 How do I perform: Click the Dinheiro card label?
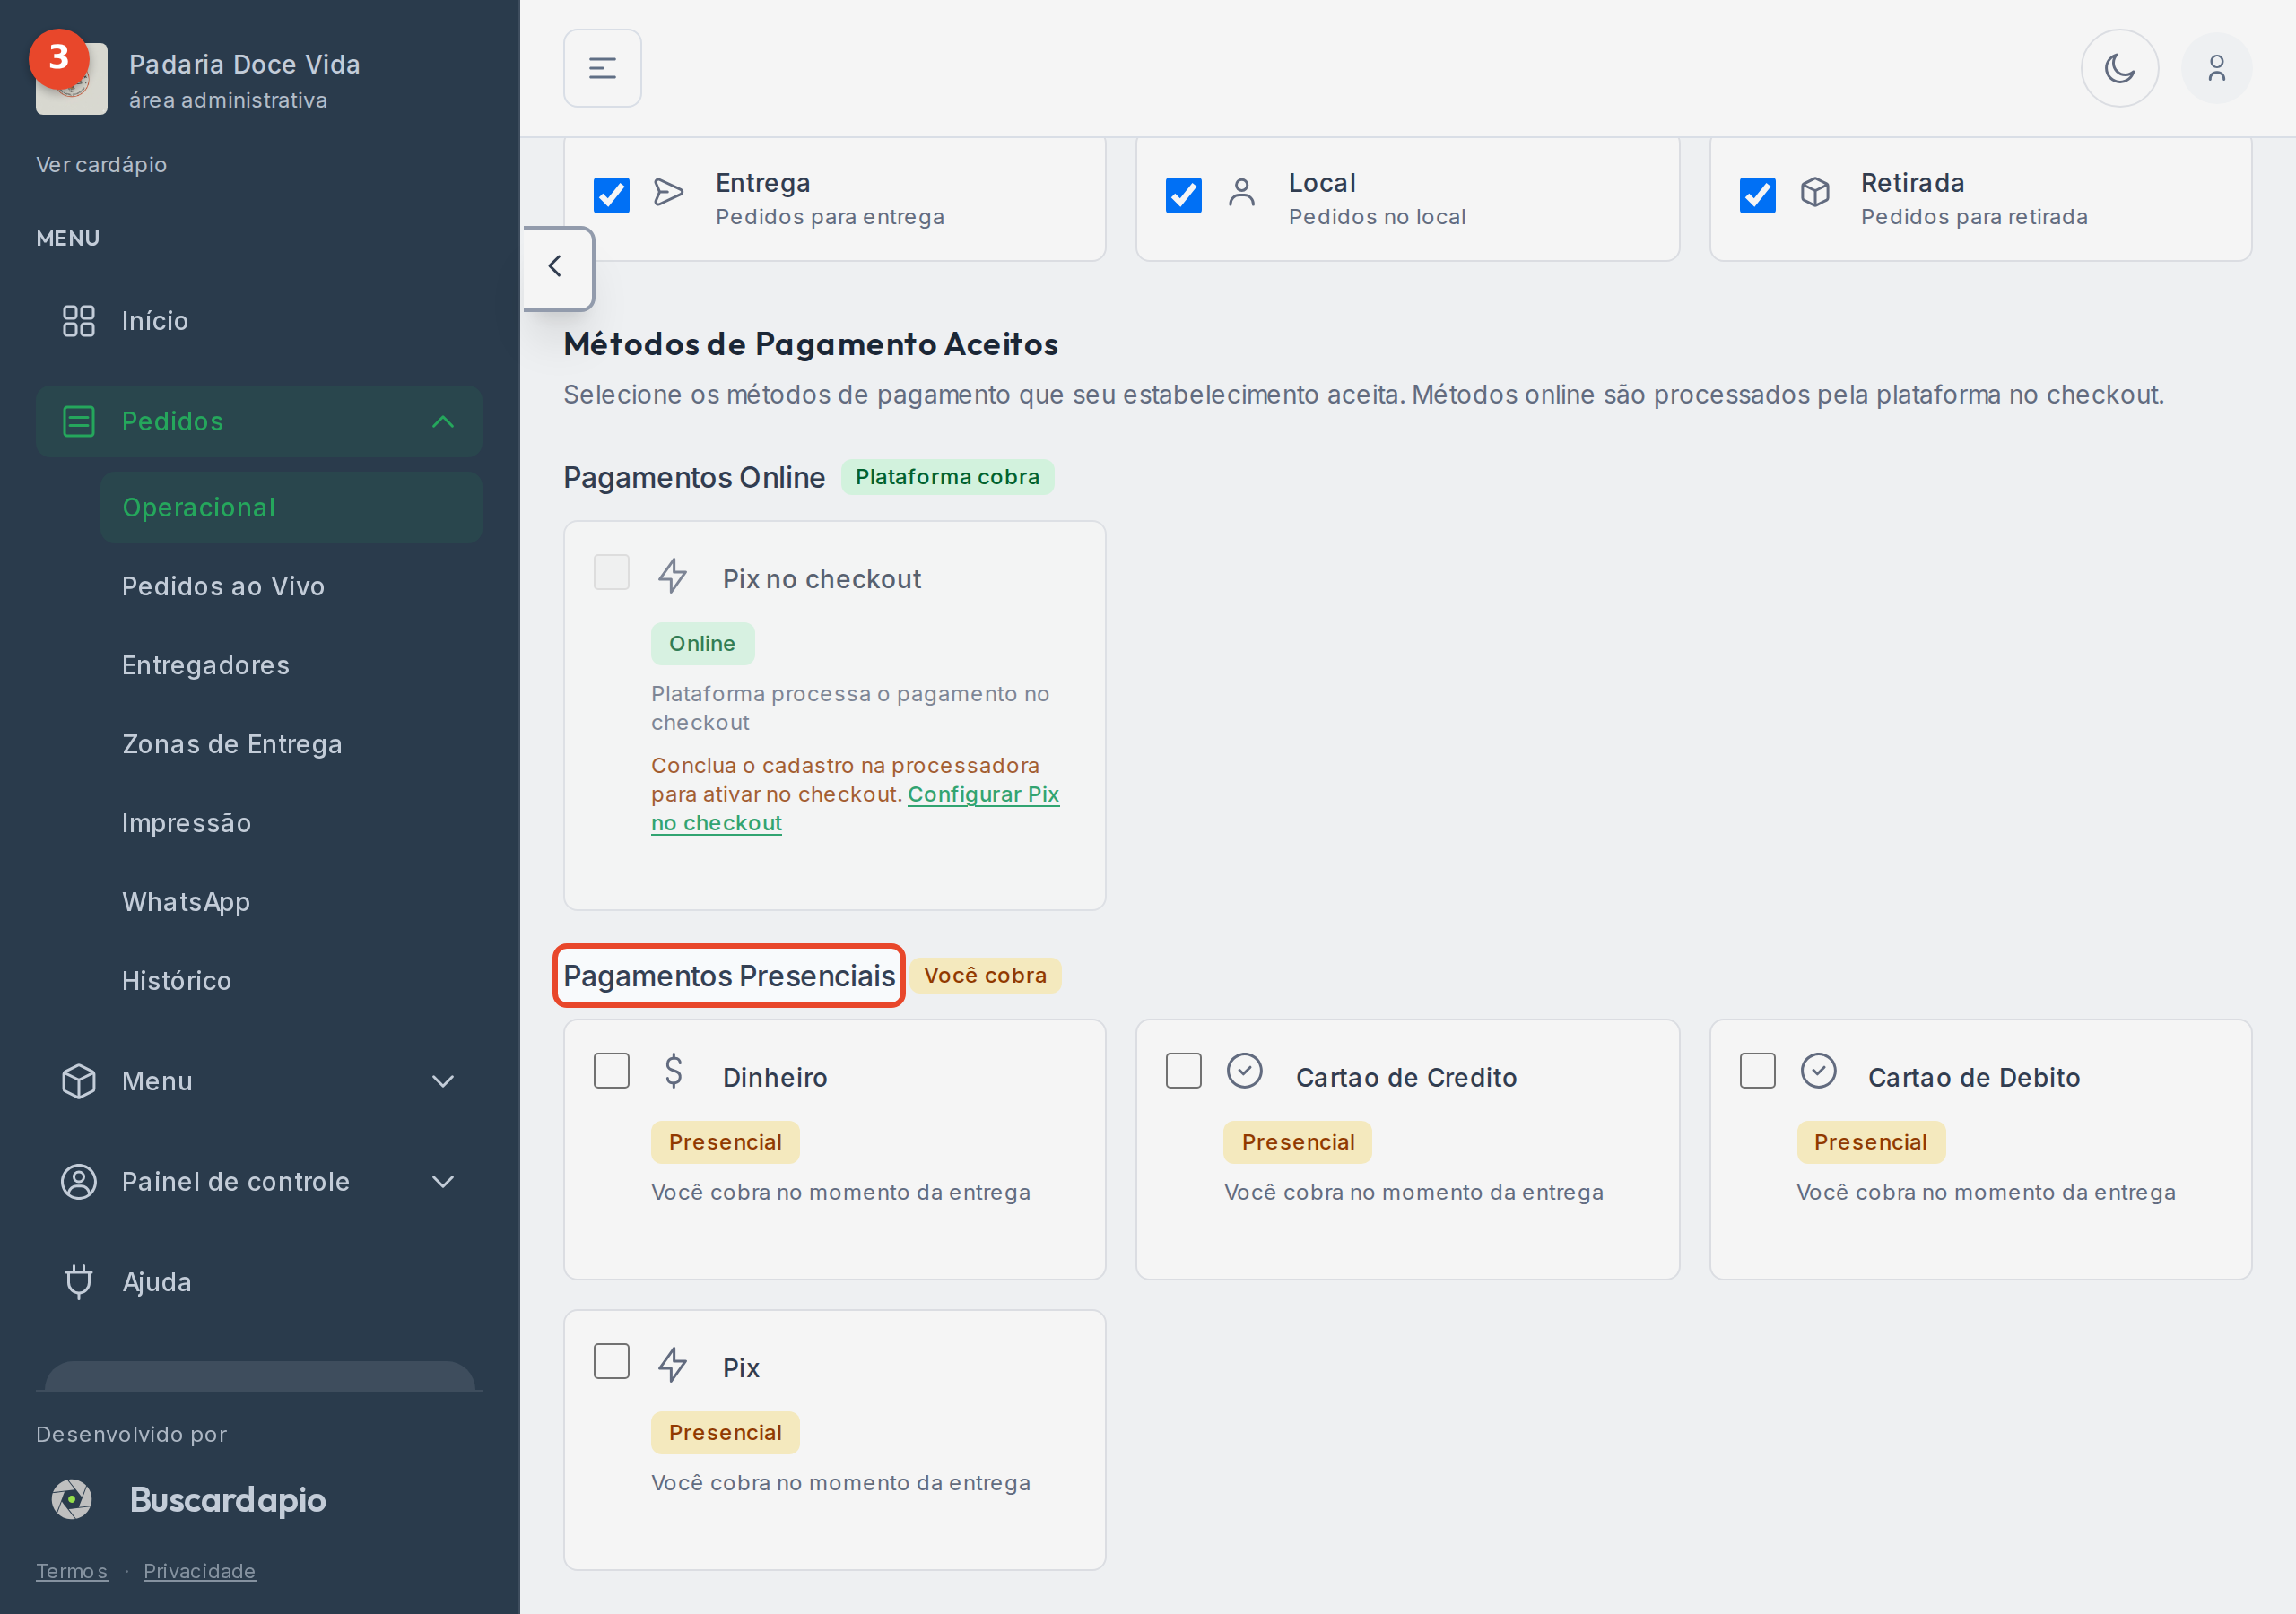(x=775, y=1077)
